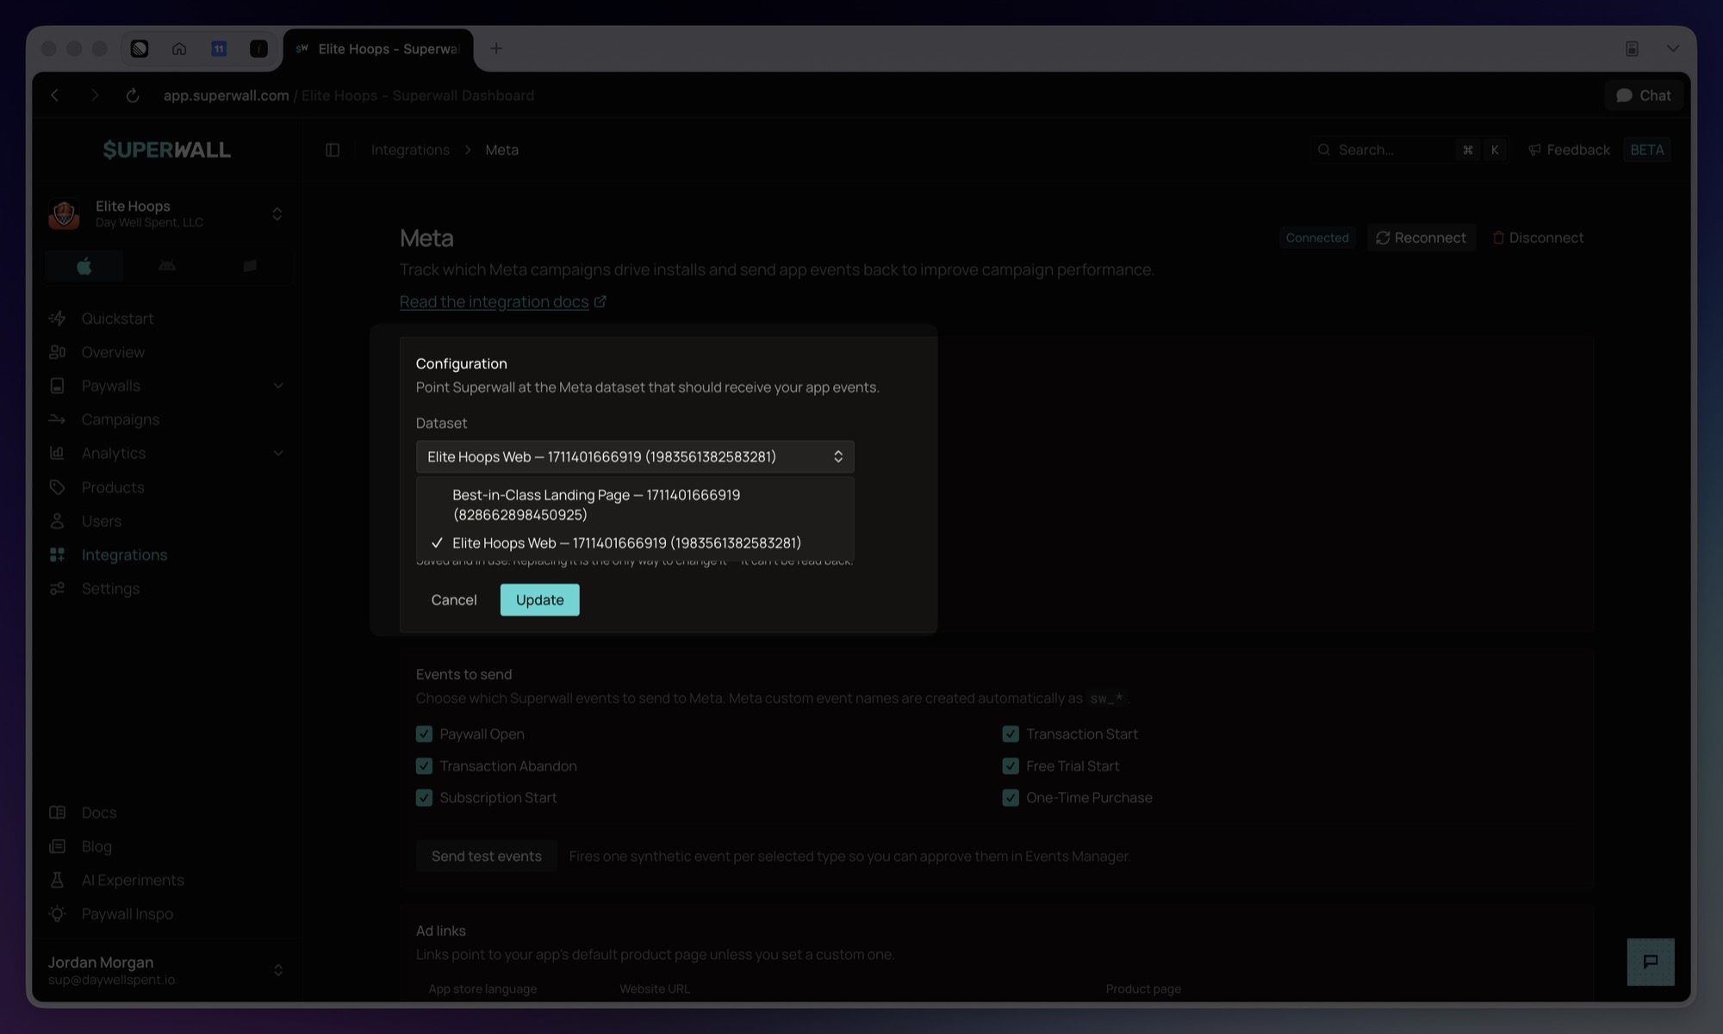Open the Users person icon
The height and width of the screenshot is (1034, 1723).
(x=58, y=521)
